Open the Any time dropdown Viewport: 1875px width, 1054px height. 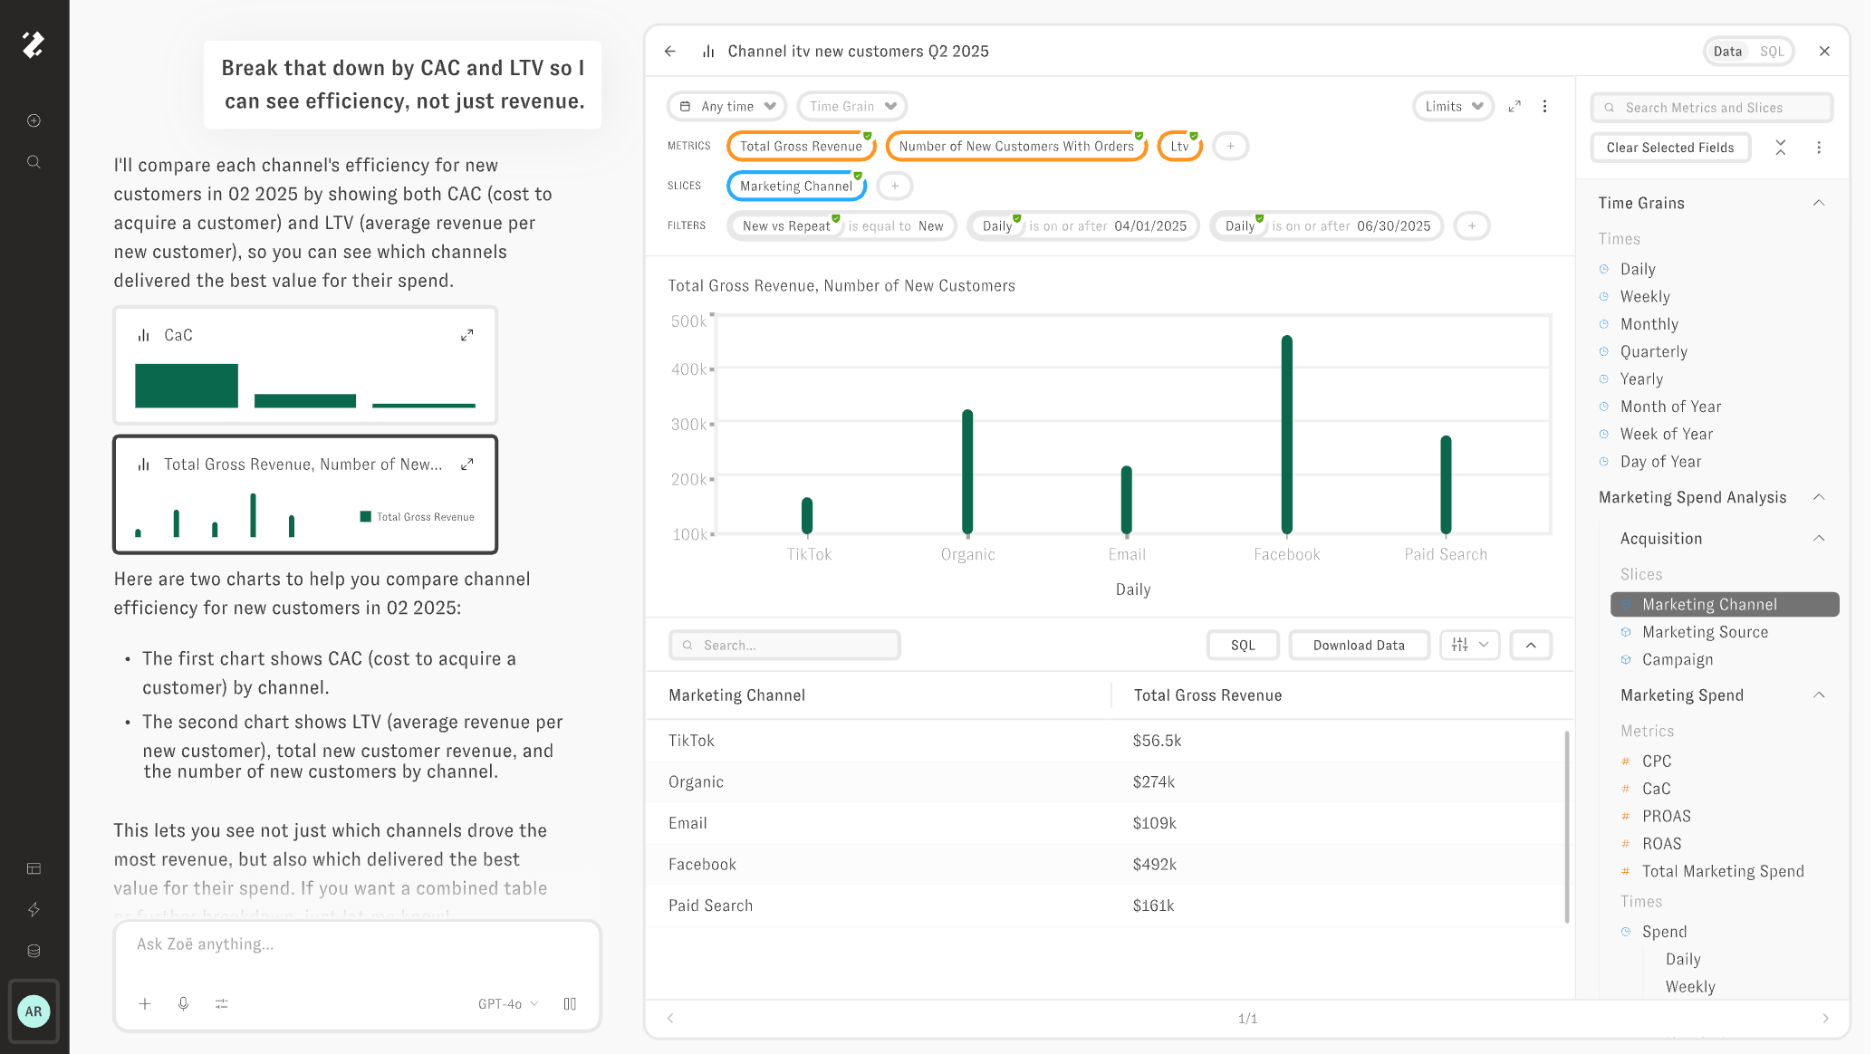tap(727, 106)
